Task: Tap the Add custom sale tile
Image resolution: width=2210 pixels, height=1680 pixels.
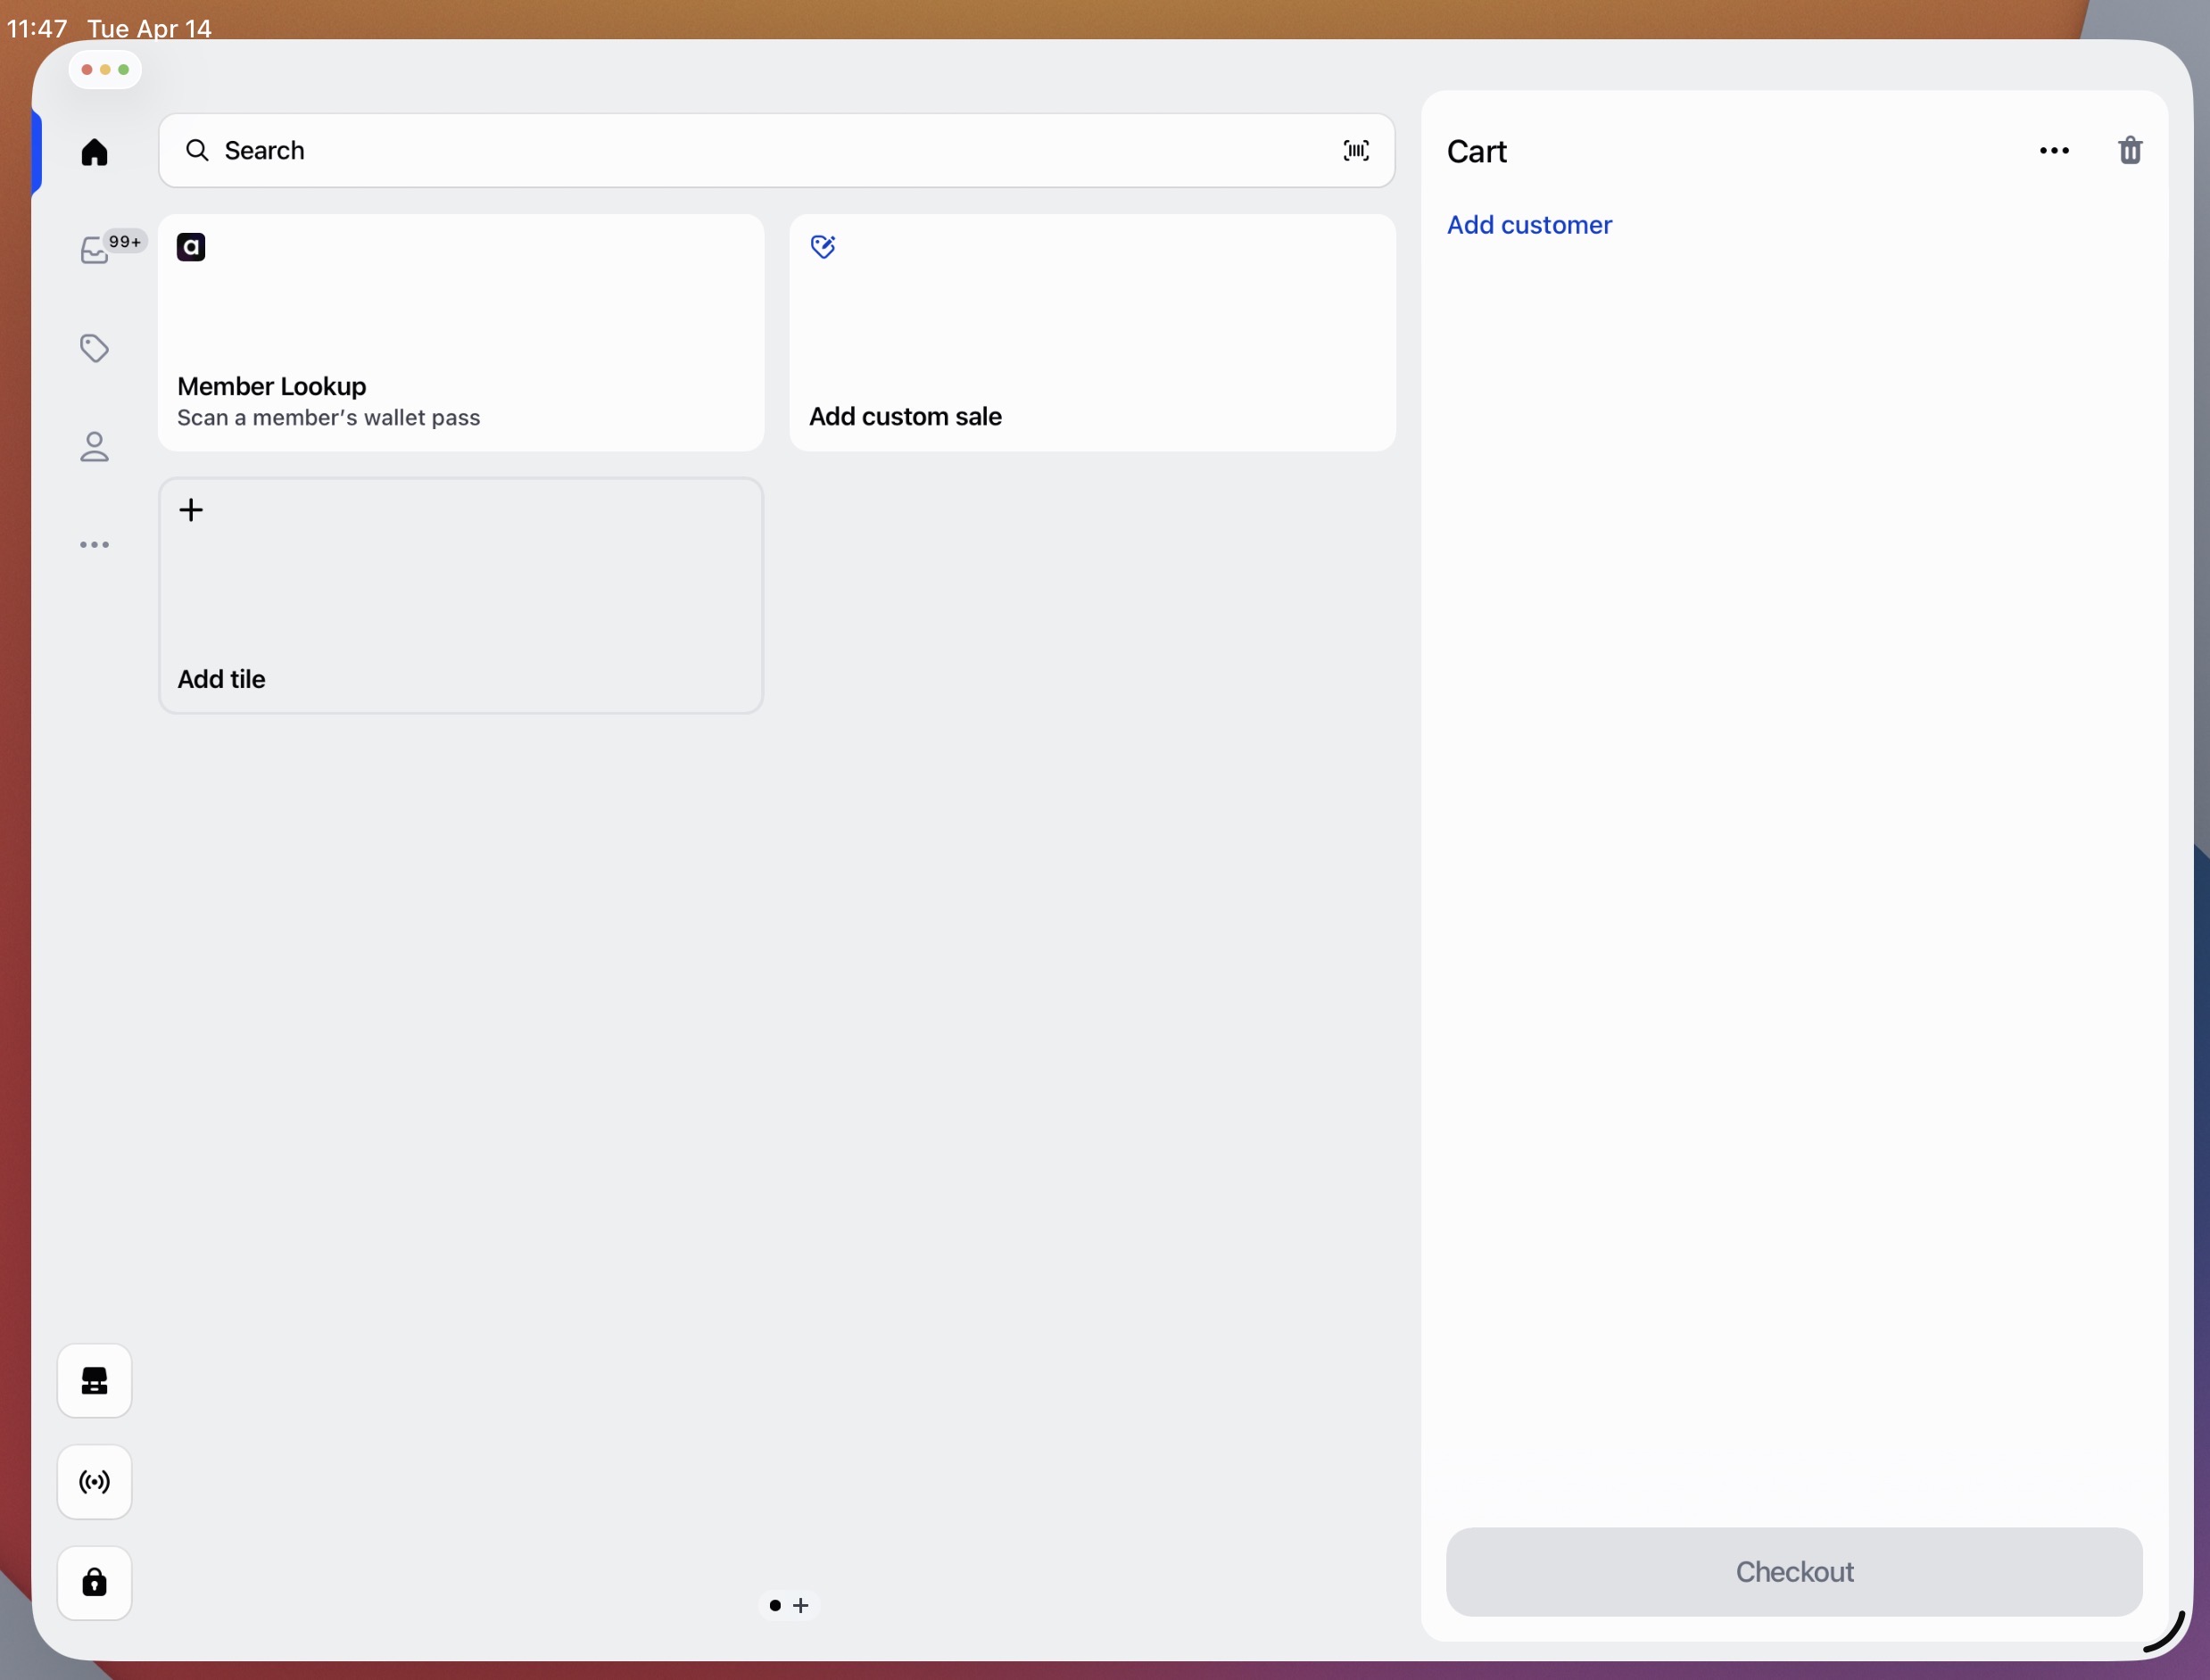Action: [1092, 333]
